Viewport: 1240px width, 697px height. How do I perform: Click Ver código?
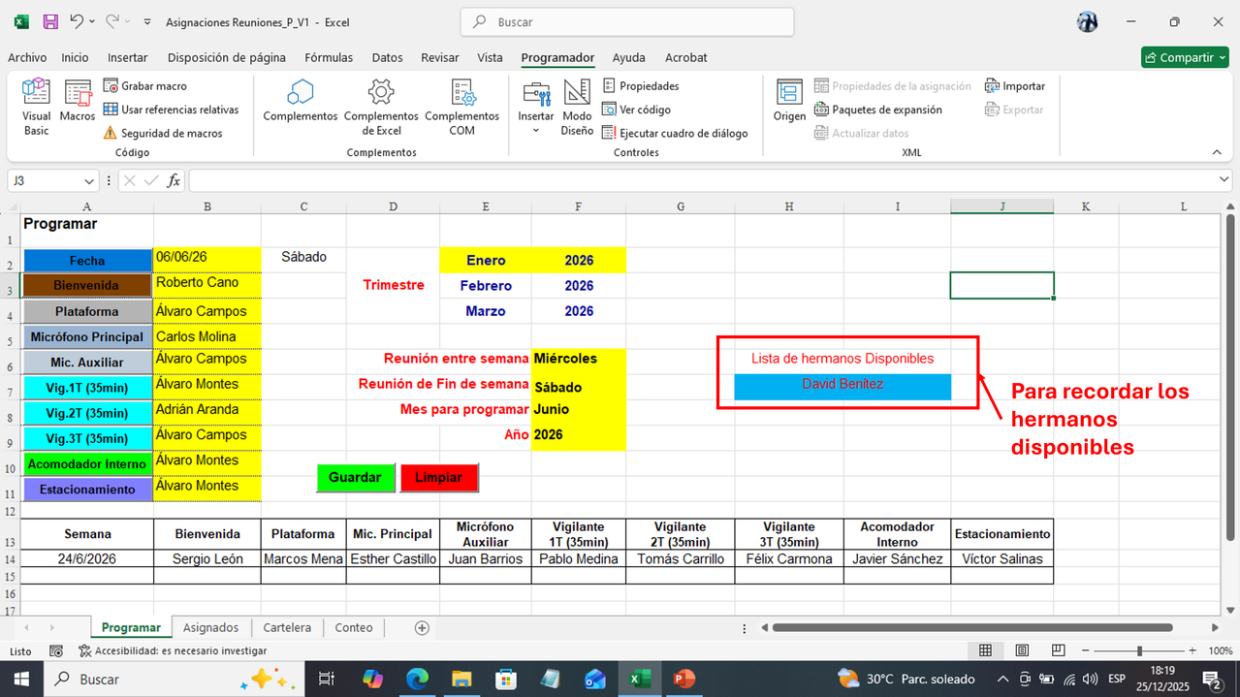[x=636, y=110]
